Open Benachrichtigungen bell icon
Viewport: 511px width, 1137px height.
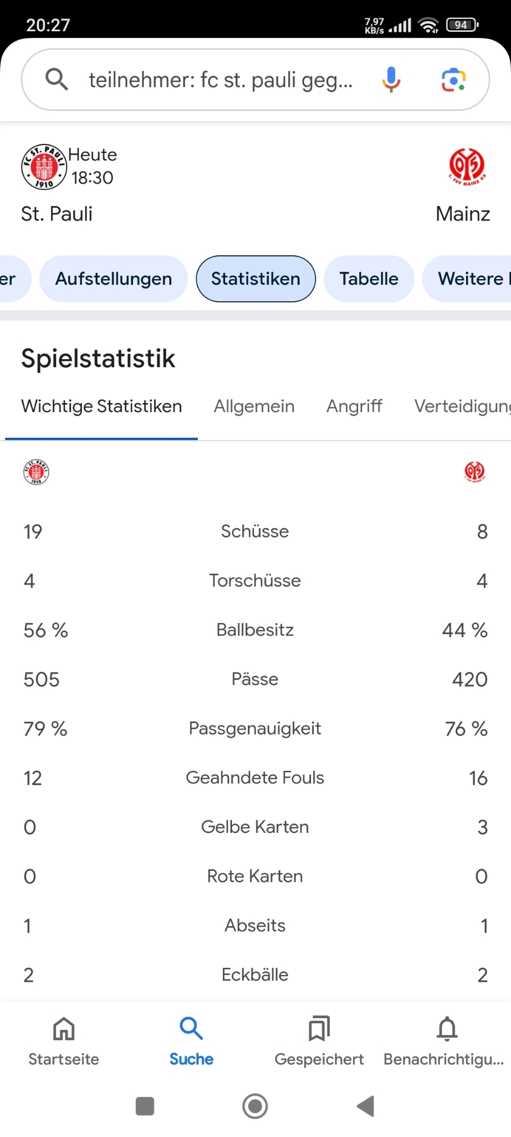click(447, 1029)
